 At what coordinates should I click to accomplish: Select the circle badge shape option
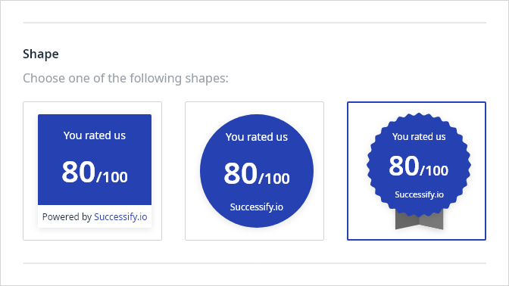coord(254,171)
